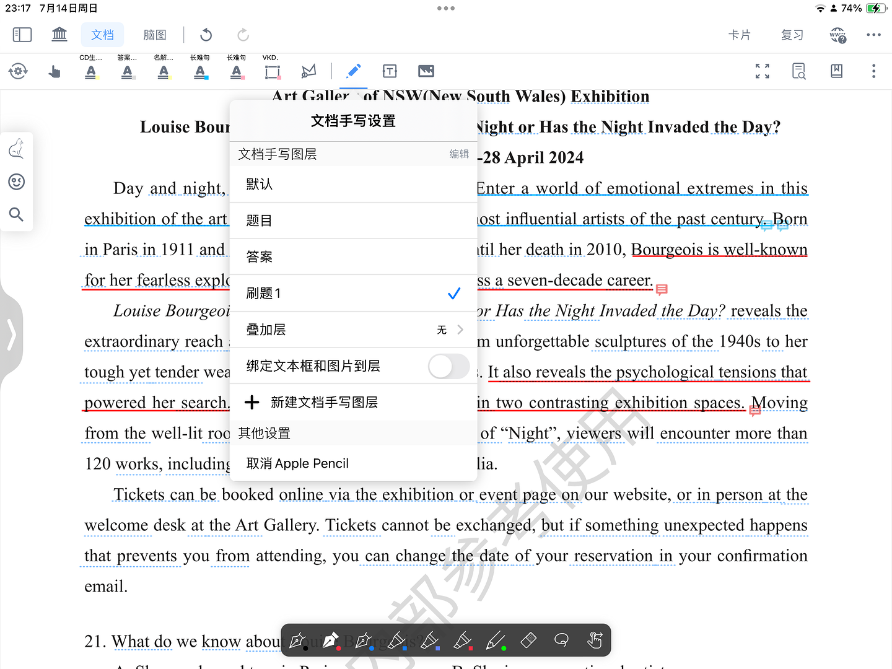Open the document search page icon
The width and height of the screenshot is (892, 669).
coord(799,71)
